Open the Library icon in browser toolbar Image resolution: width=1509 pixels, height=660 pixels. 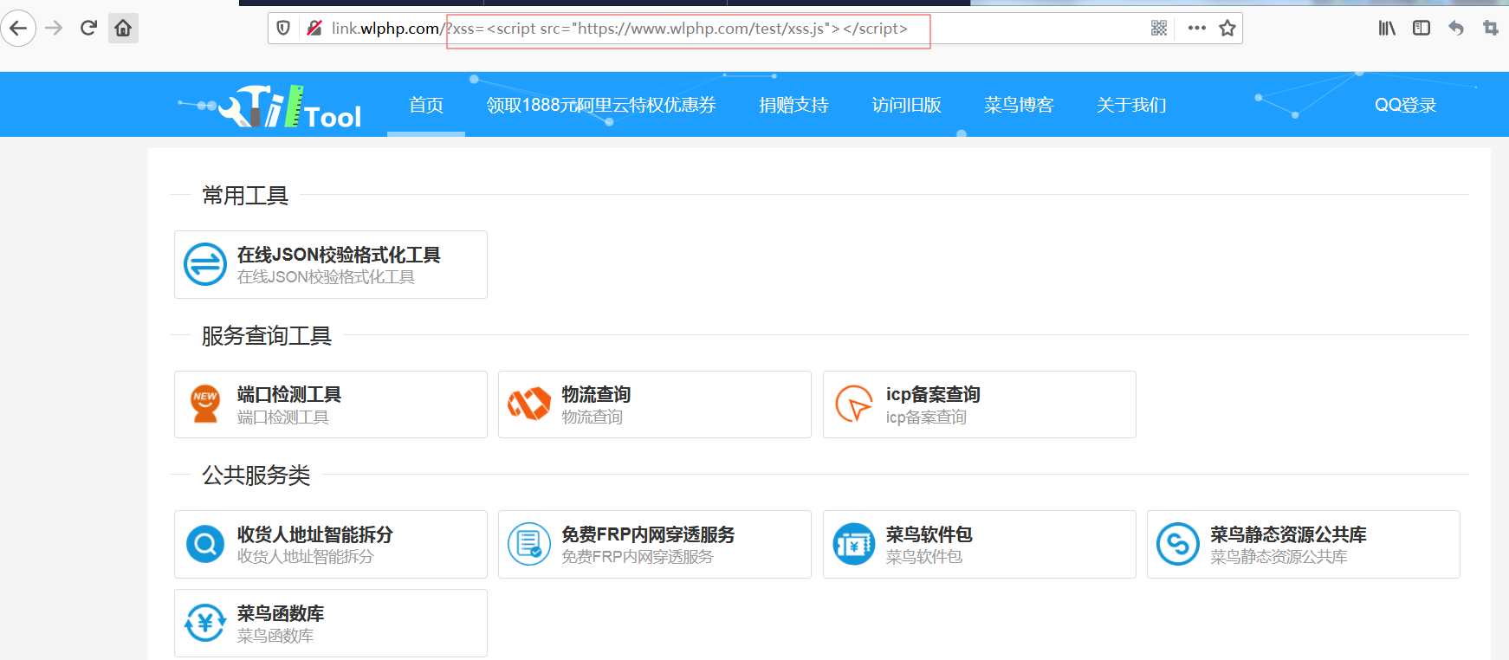1387,29
